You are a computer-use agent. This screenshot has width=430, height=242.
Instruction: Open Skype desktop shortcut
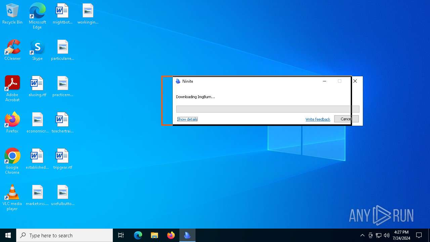point(37,50)
